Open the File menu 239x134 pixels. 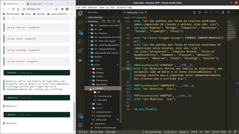(78, 7)
